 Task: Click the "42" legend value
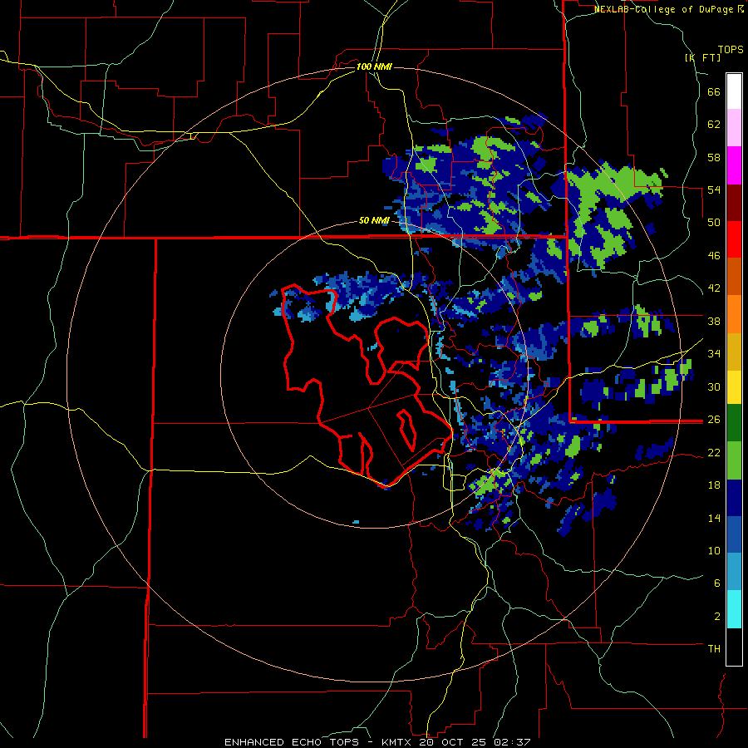(714, 288)
